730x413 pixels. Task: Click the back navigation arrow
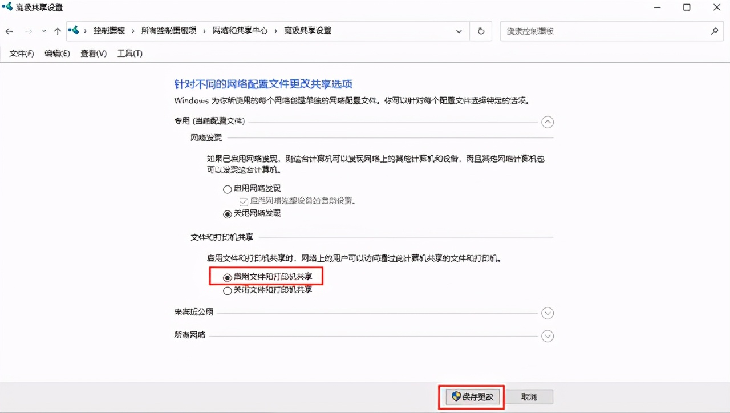[9, 31]
